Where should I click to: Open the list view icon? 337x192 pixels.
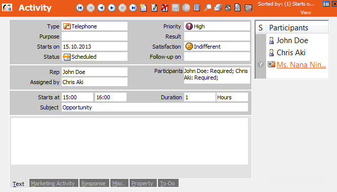197,8
